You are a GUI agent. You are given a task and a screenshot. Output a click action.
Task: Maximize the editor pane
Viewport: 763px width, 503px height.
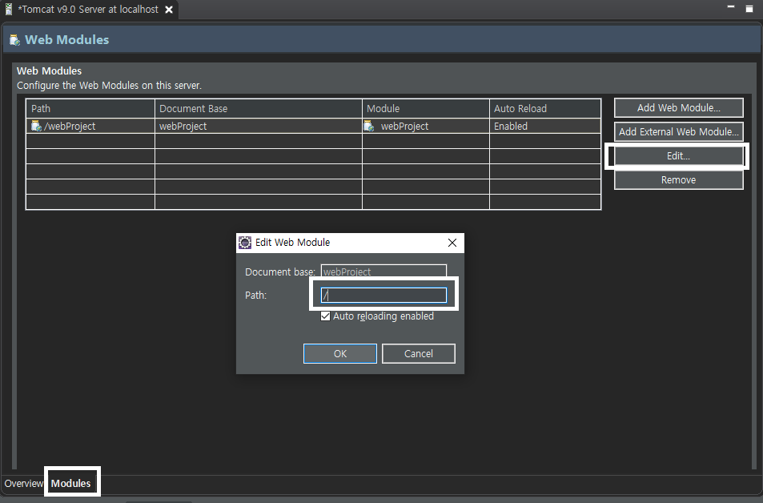tap(749, 8)
